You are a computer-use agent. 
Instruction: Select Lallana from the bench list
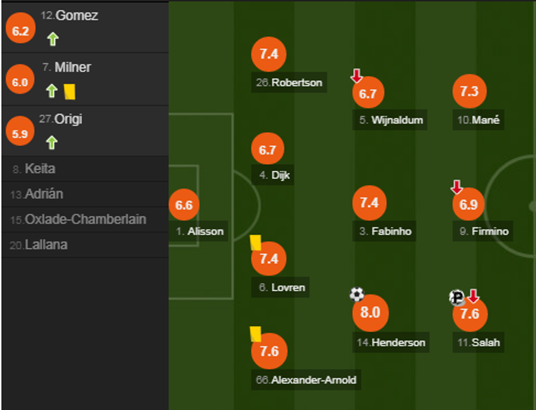(x=46, y=245)
